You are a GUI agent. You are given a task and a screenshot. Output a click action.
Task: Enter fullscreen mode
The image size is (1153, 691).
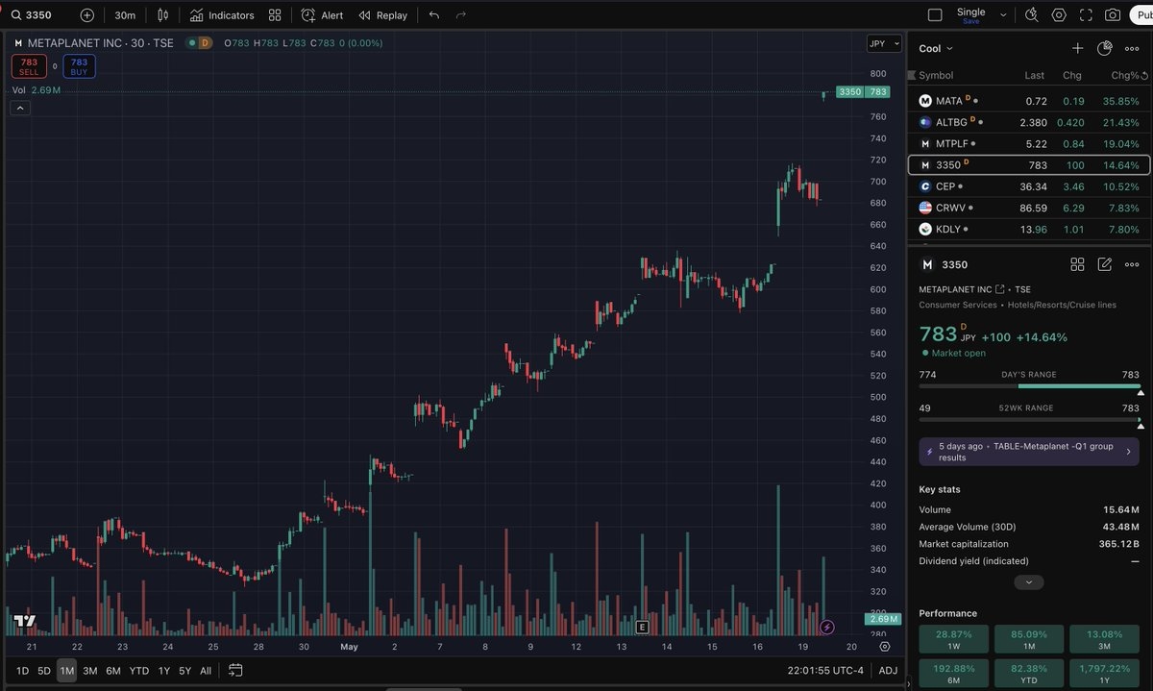[x=1086, y=15]
